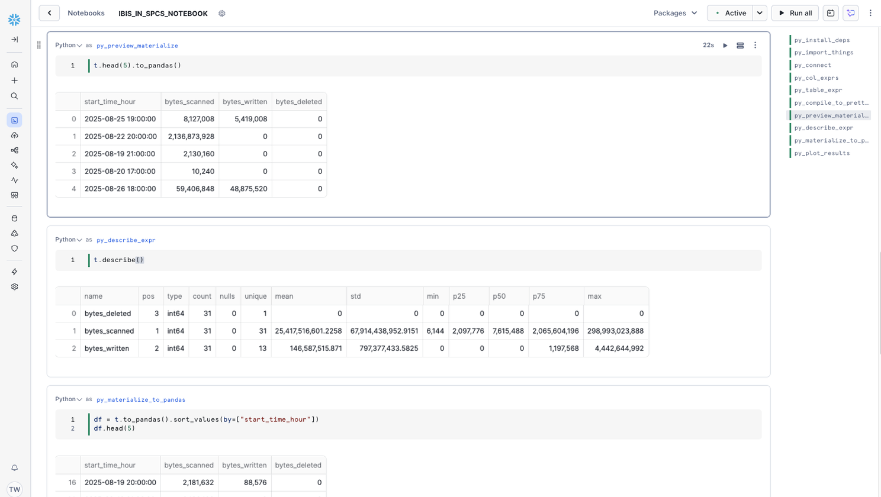This screenshot has width=881, height=497.
Task: Click the Run all button
Action: coord(795,13)
